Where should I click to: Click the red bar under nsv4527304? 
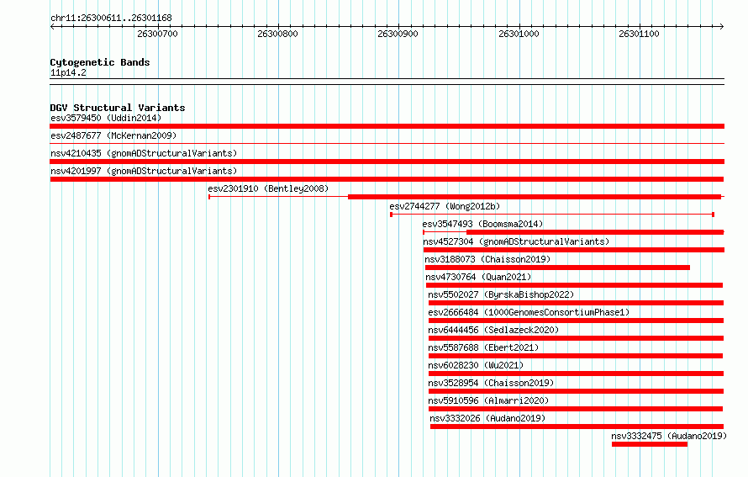[574, 250]
